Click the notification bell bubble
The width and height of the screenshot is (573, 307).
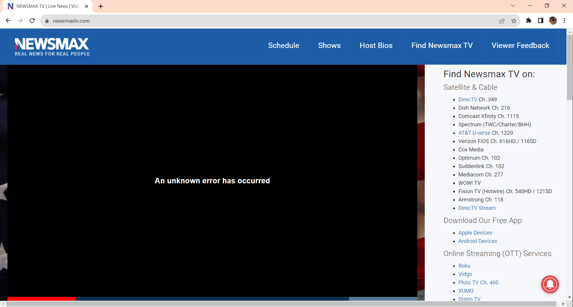click(550, 284)
